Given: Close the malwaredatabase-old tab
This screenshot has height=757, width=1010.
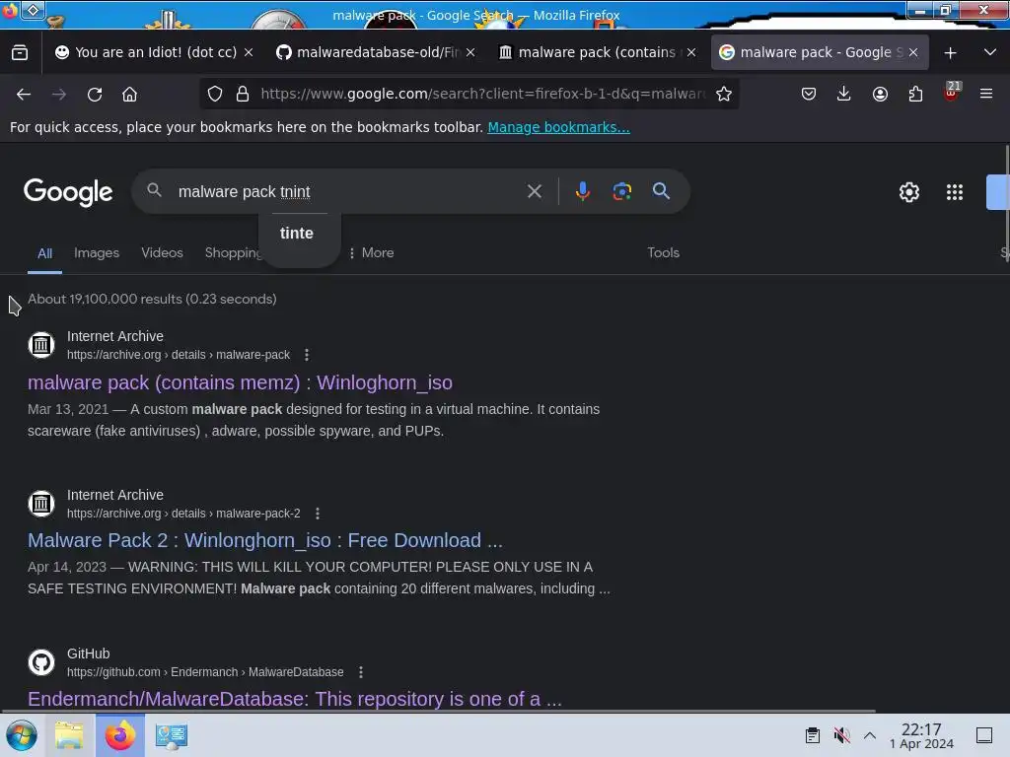Looking at the screenshot, I should (470, 52).
